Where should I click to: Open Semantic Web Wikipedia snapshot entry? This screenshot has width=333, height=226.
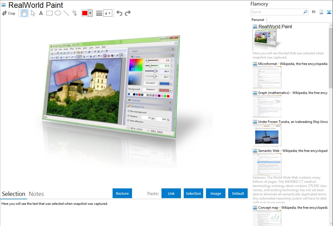293,150
